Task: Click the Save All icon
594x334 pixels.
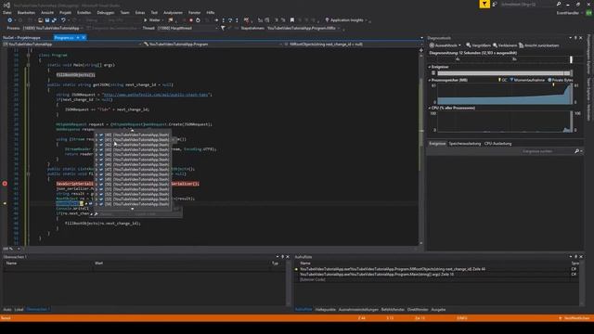Action: pyautogui.click(x=54, y=20)
